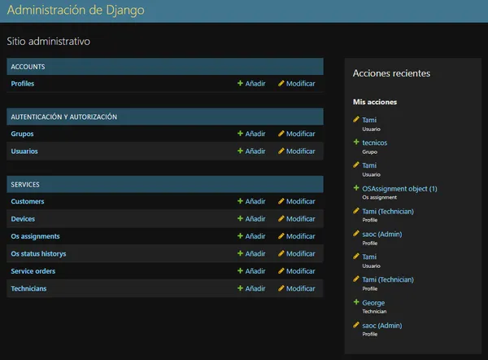Image resolution: width=488 pixels, height=360 pixels.
Task: Open the Grupos model list
Action: [22, 134]
